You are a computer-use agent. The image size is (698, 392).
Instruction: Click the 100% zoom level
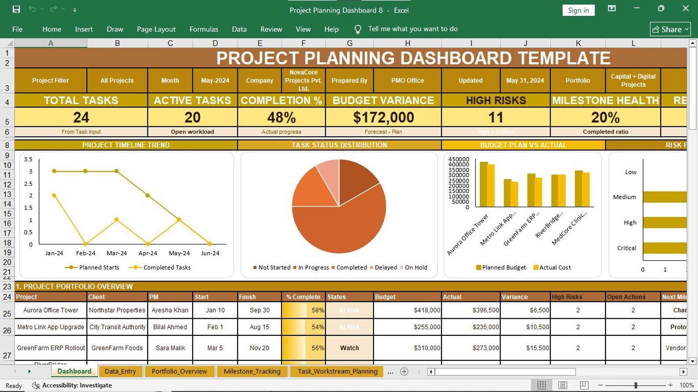coord(687,385)
